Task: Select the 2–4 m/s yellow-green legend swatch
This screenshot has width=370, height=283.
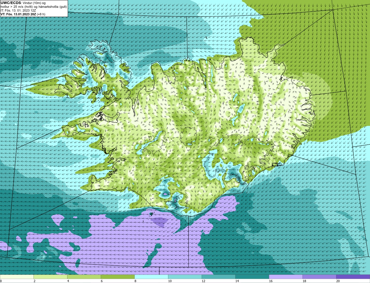Action: click(x=51, y=277)
